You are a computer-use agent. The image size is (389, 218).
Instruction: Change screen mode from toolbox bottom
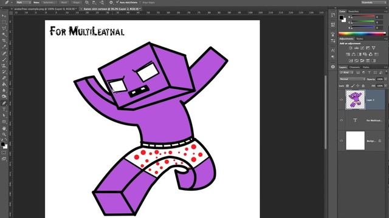click(x=4, y=159)
